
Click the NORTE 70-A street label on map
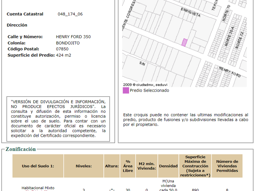tap(229, 36)
